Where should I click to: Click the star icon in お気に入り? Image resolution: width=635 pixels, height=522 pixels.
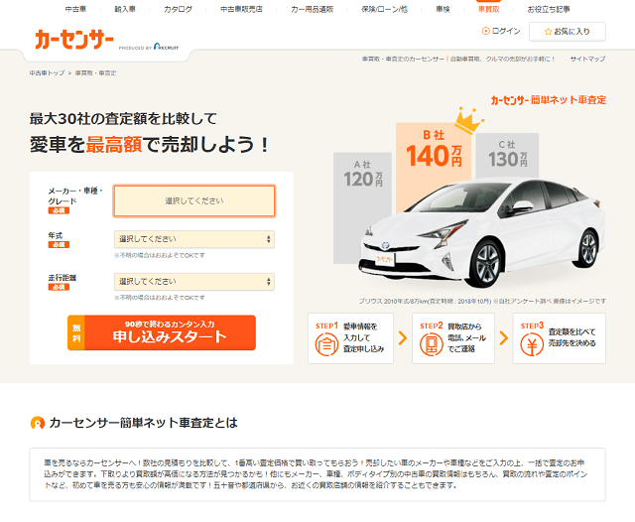coord(548,32)
